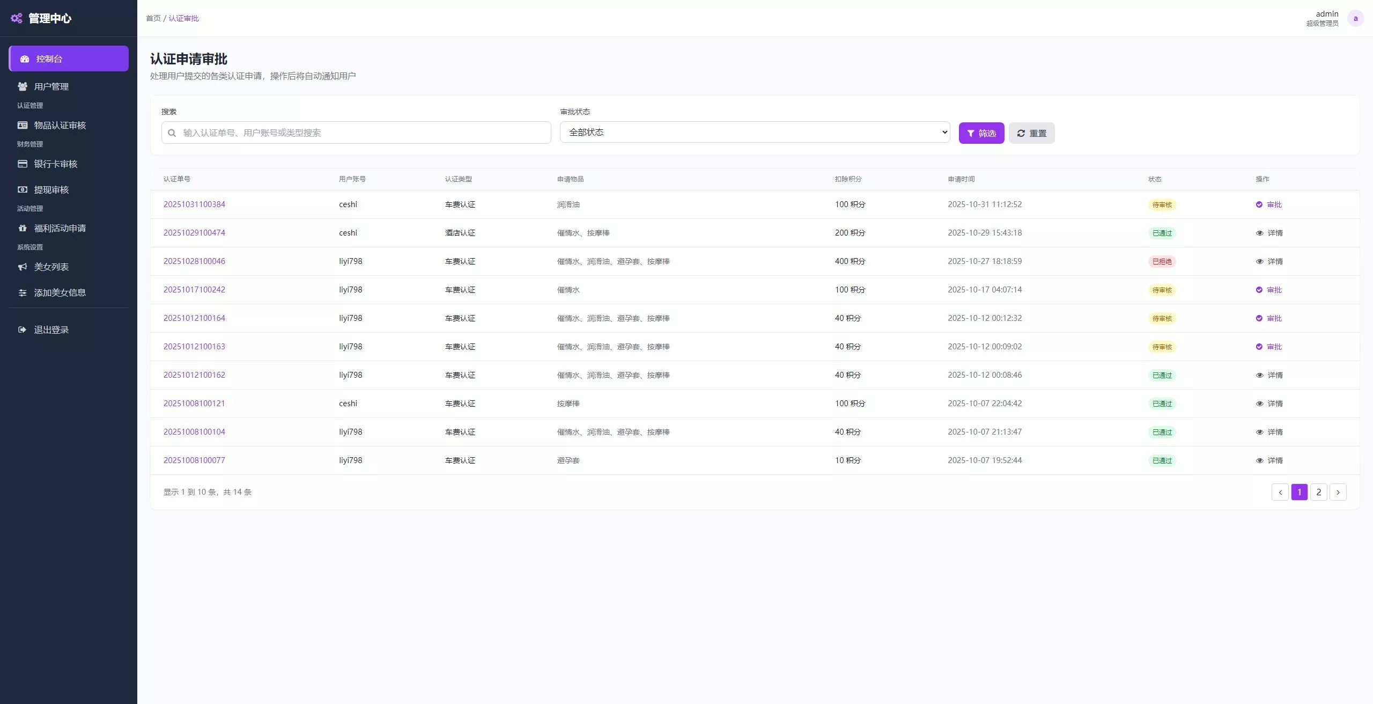Viewport: 1373px width, 704px height.
Task: Click the gift icon for 福利活动申请
Action: (x=23, y=228)
